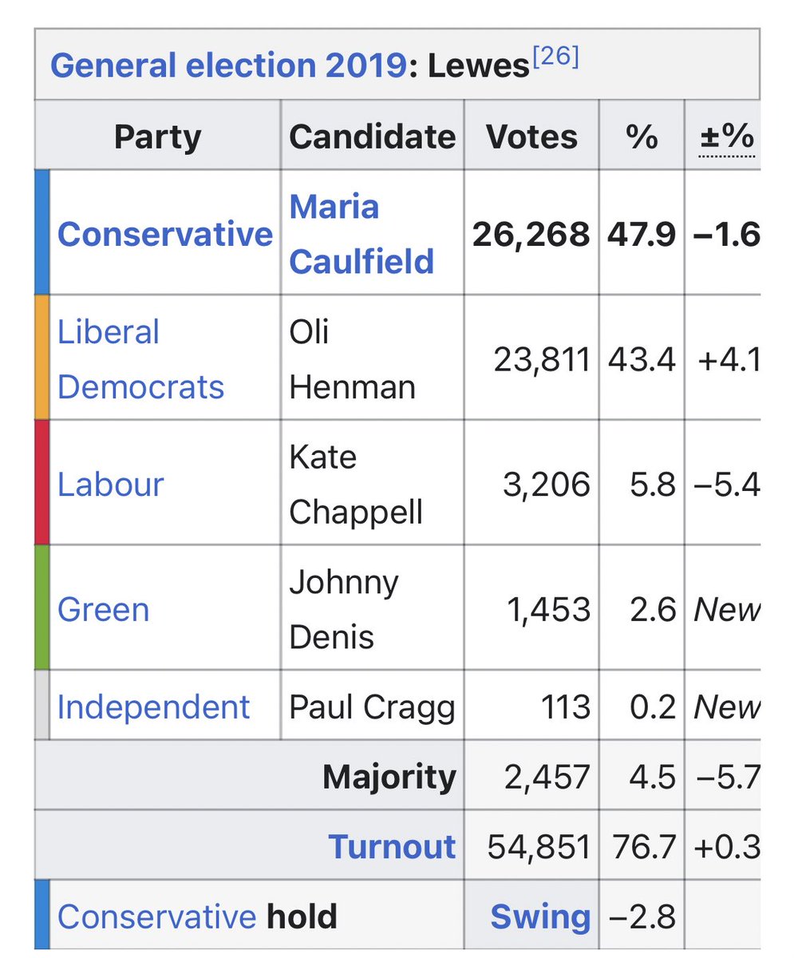Click Conservative link in hold row
Image resolution: width=794 pixels, height=958 pixels.
pyautogui.click(x=157, y=916)
